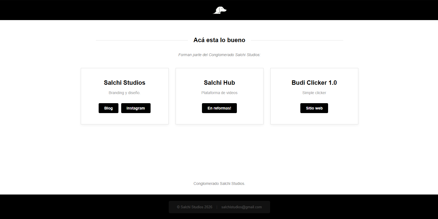Click the Acá esta lo bueno heading

coord(219,40)
